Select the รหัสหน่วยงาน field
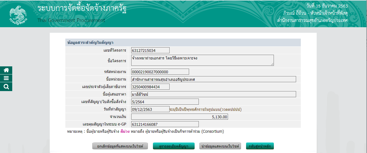Image resolution: width=367 pixels, height=153 pixels. (x=160, y=72)
